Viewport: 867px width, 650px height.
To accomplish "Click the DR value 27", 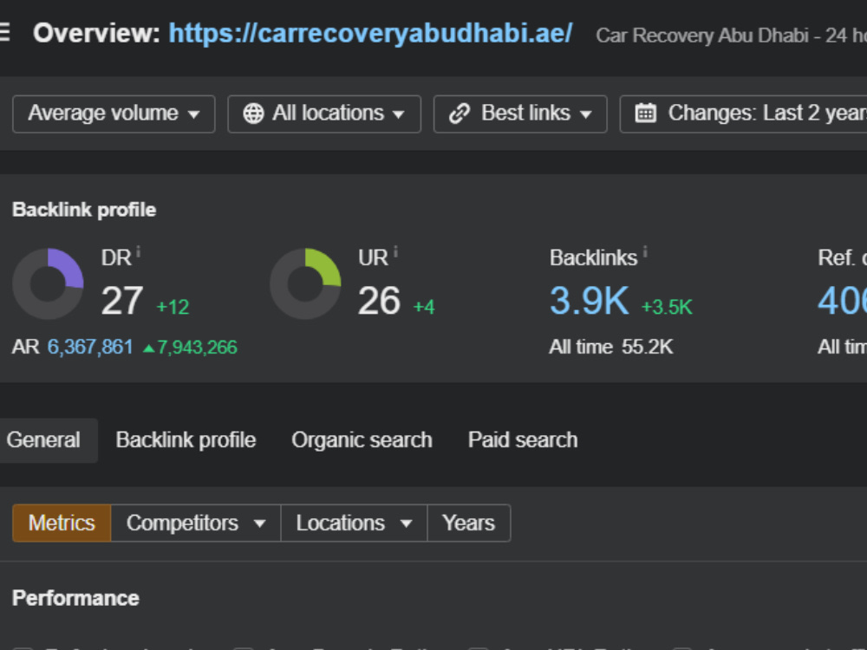I will (122, 301).
